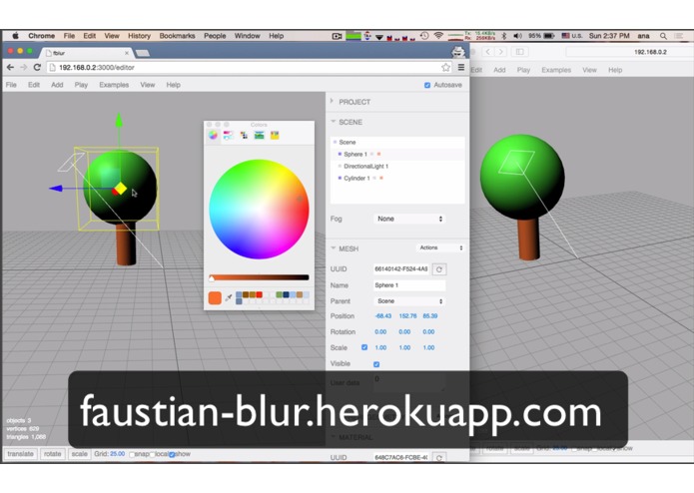Pick the eyedropper tool in Colors
694x493 pixels.
click(x=229, y=298)
